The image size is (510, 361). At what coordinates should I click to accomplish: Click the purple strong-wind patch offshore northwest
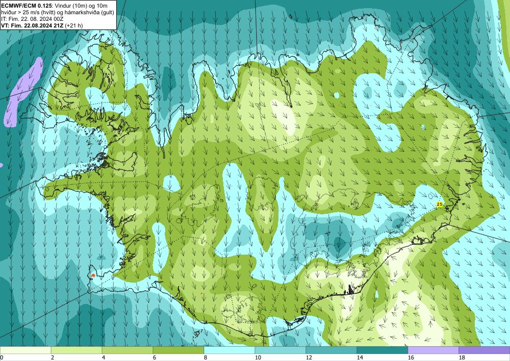[23, 93]
